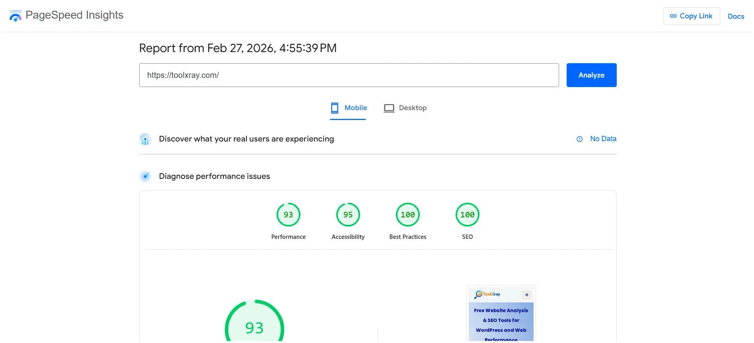This screenshot has width=754, height=343.
Task: Click the ToolXray logo in thumbnail
Action: pos(487,295)
